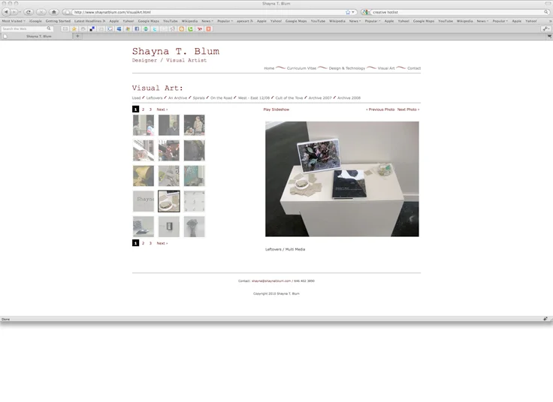Click the Twitter toolbar icon
Viewport: 553px width, 402px height.
[155, 28]
